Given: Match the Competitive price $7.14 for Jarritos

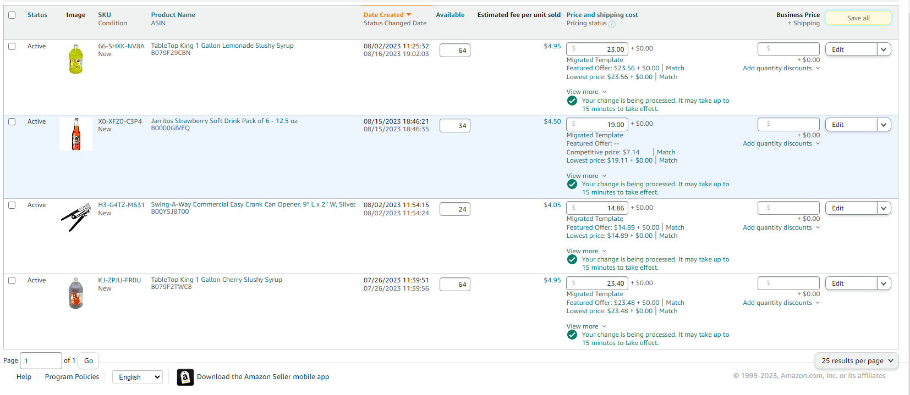Looking at the screenshot, I should pyautogui.click(x=666, y=152).
